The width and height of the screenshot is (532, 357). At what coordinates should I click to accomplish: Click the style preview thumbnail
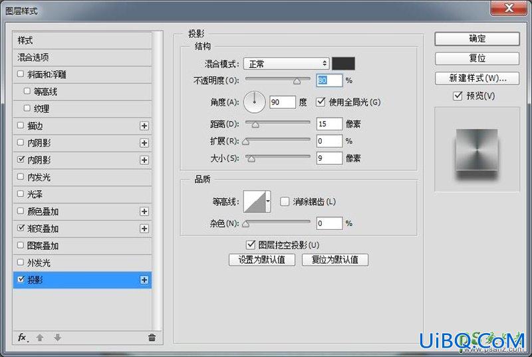pos(477,150)
